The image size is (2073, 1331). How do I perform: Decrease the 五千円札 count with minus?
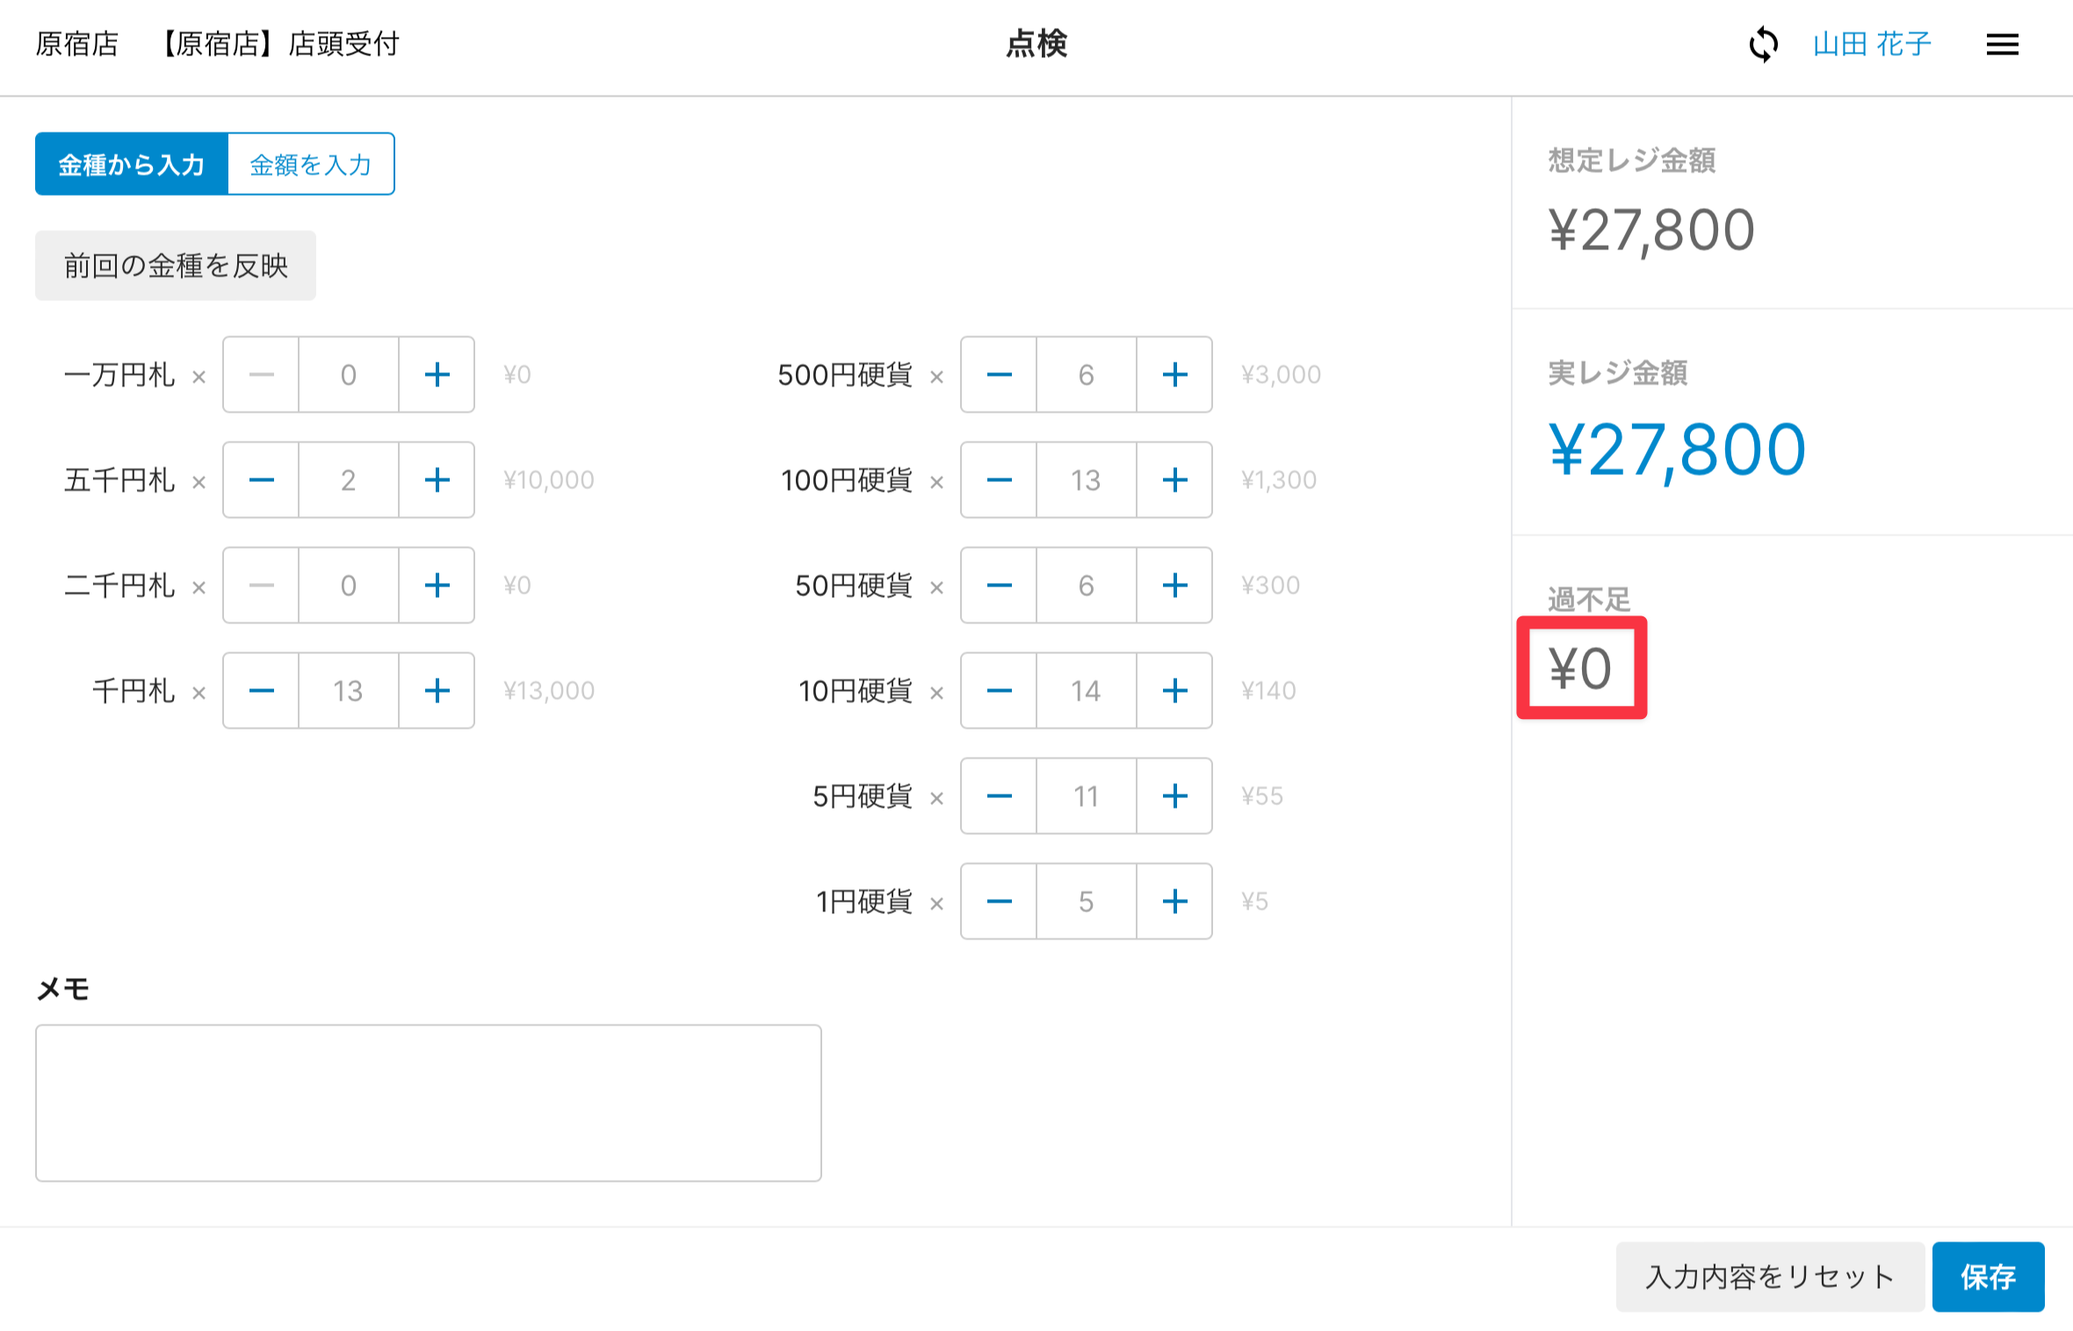[x=261, y=480]
